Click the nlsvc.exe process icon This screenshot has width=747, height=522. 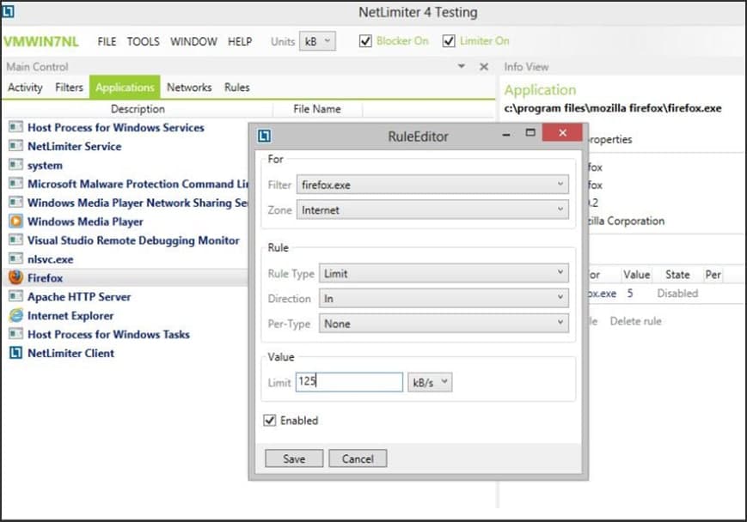[15, 259]
